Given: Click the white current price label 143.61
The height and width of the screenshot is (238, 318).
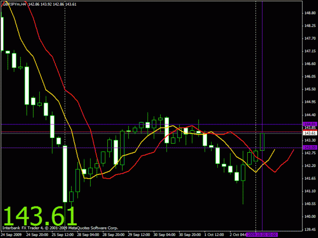Looking at the screenshot, I should pyautogui.click(x=310, y=133).
